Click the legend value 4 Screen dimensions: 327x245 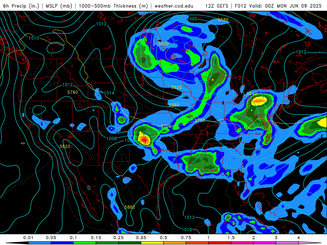(299, 238)
